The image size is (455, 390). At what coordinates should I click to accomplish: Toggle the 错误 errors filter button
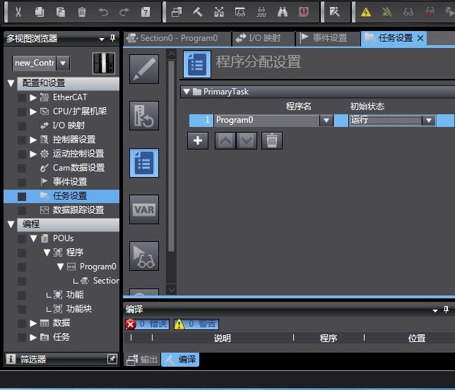[147, 324]
